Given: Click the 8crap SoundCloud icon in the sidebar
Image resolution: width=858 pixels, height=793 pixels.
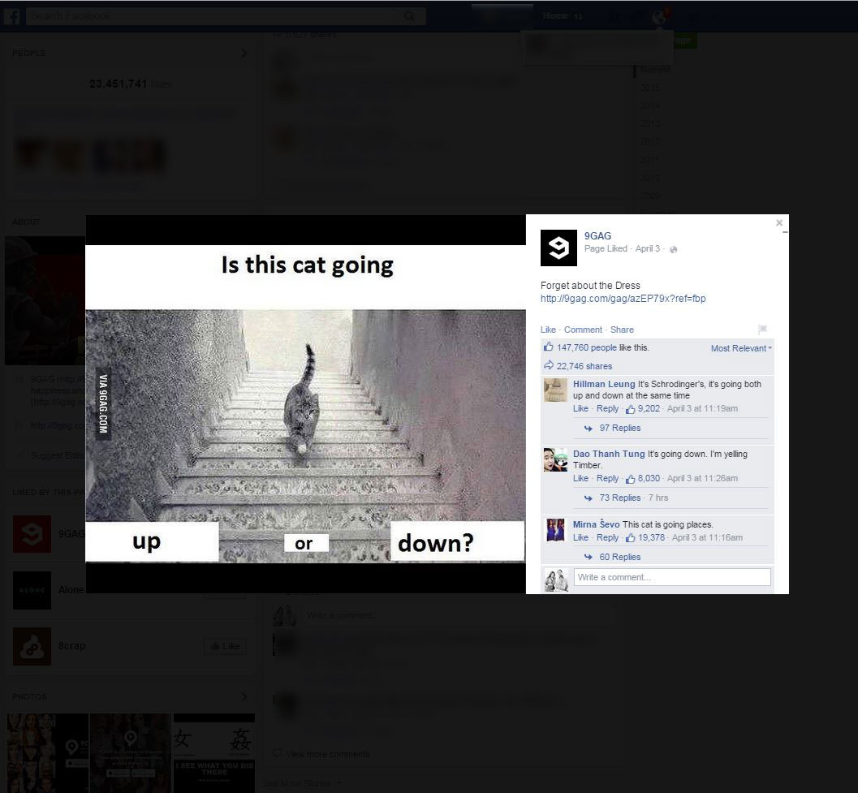Looking at the screenshot, I should pyautogui.click(x=31, y=646).
